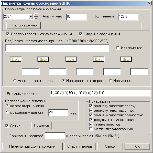Click the second Цвет color button
The image size is (153, 153).
coord(43,59)
